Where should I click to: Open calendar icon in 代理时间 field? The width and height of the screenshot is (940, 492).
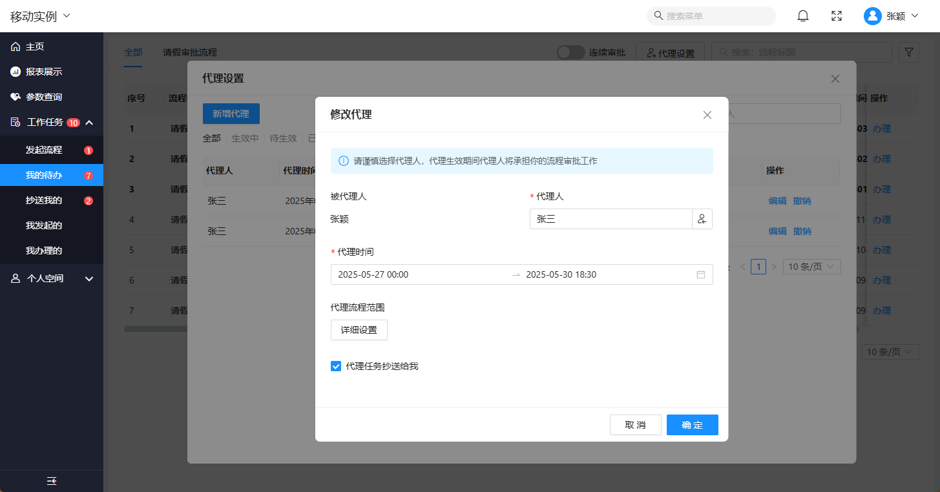click(701, 274)
